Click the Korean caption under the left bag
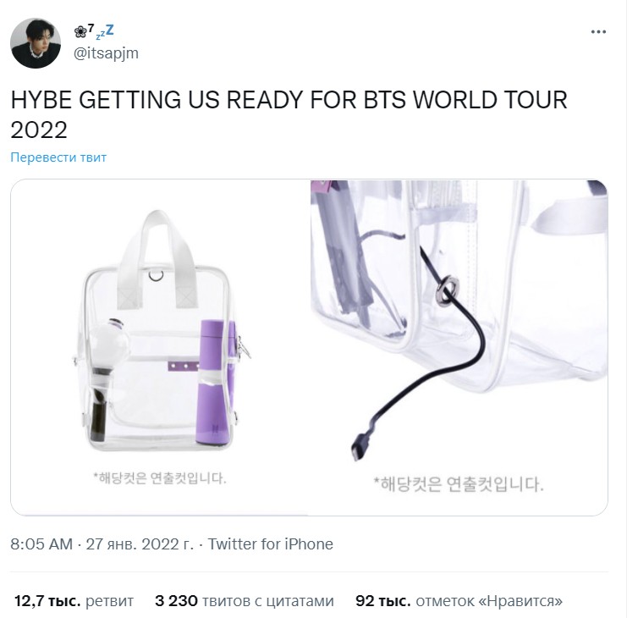 pos(159,478)
